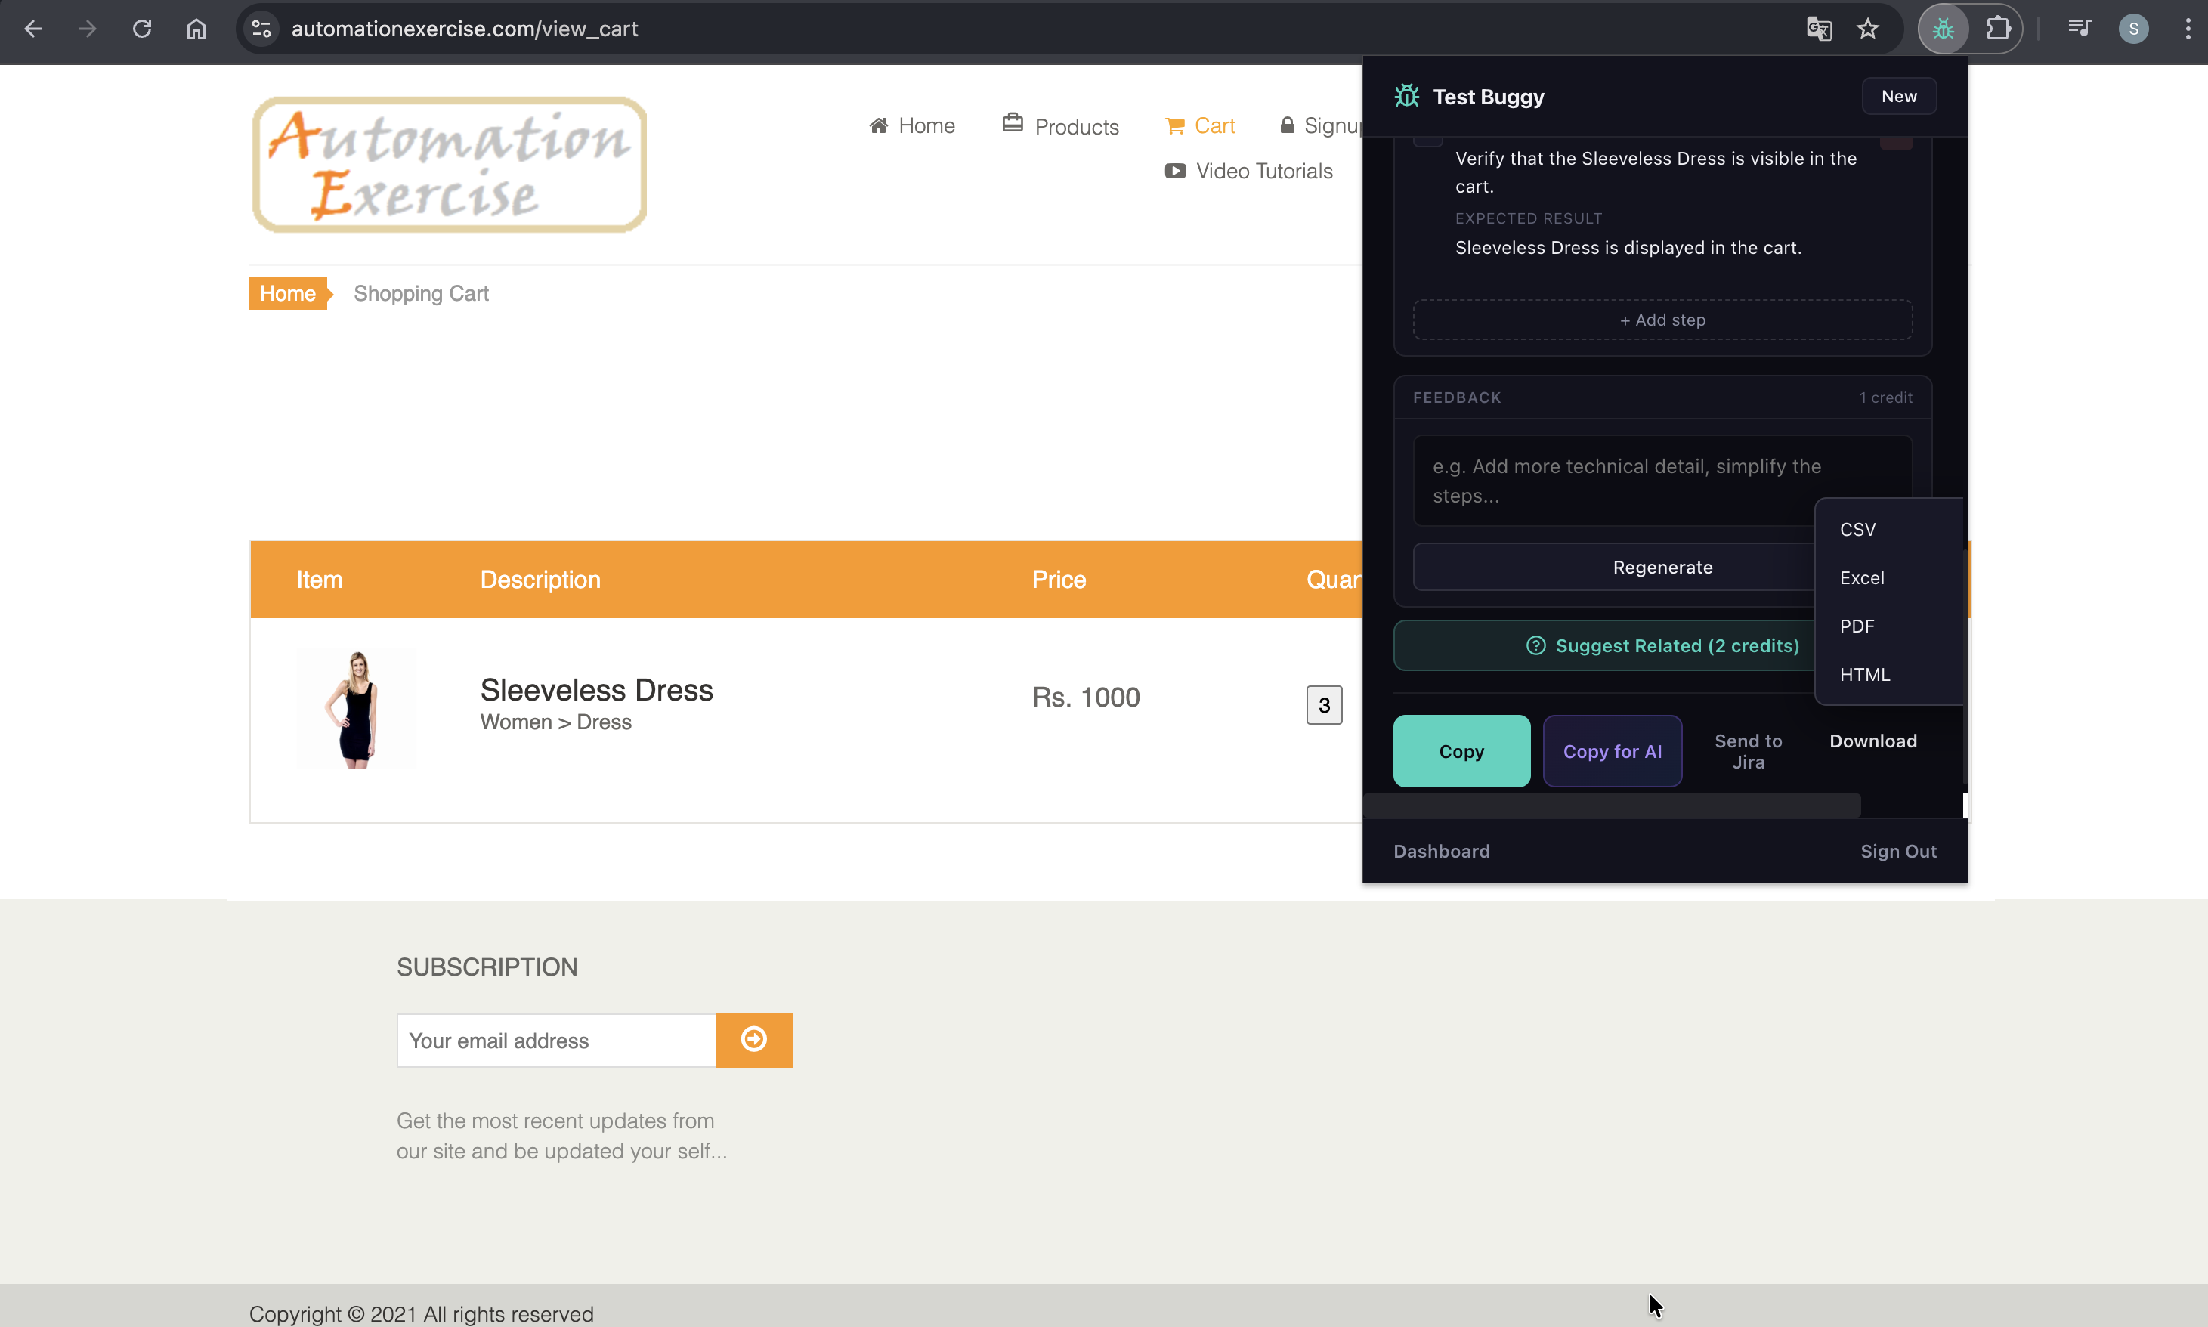Click the site information icon in address bar
Viewport: 2208px width, 1327px height.
[261, 29]
